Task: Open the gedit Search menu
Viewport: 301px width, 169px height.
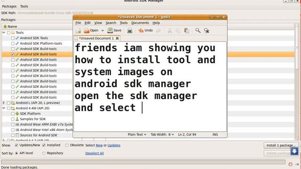Action: 111,23
